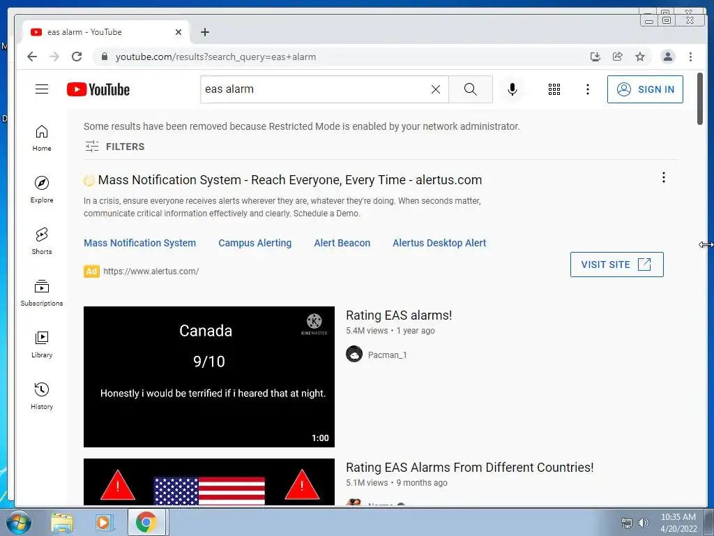Open https://www.alertus.com/ ad URL
Image resolution: width=714 pixels, height=536 pixels.
point(151,271)
